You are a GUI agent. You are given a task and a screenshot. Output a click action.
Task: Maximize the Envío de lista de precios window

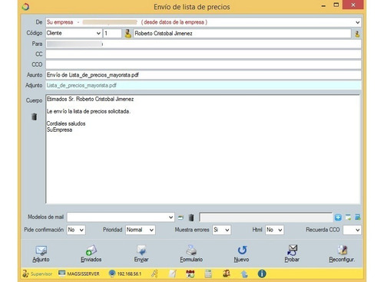pyautogui.click(x=336, y=5)
